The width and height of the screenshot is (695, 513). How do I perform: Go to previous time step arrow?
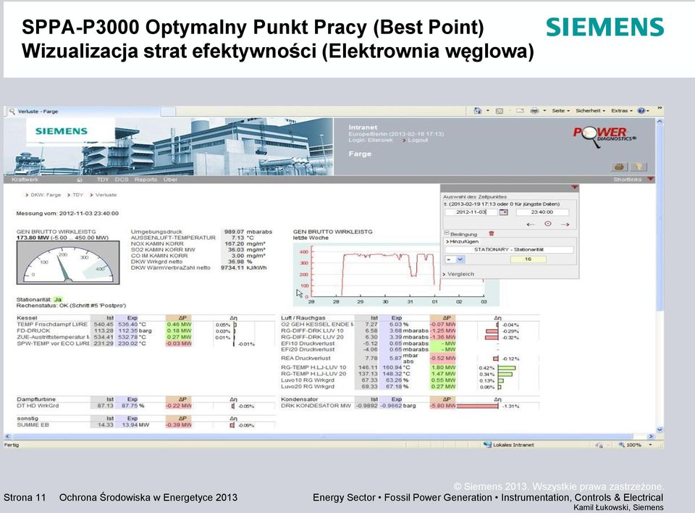[531, 224]
